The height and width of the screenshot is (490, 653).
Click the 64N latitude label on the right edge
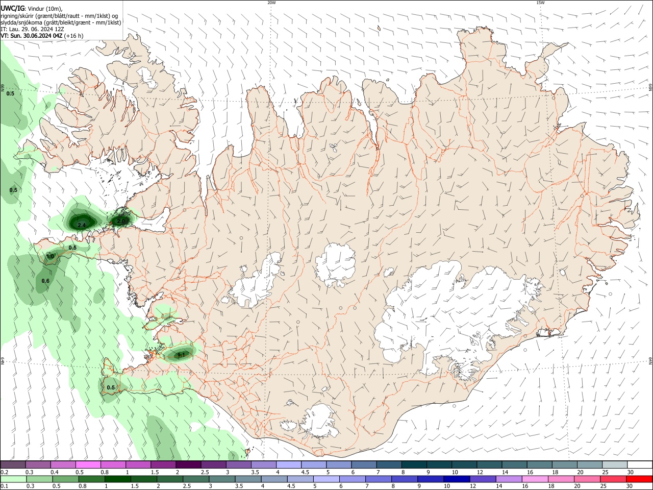650,361
